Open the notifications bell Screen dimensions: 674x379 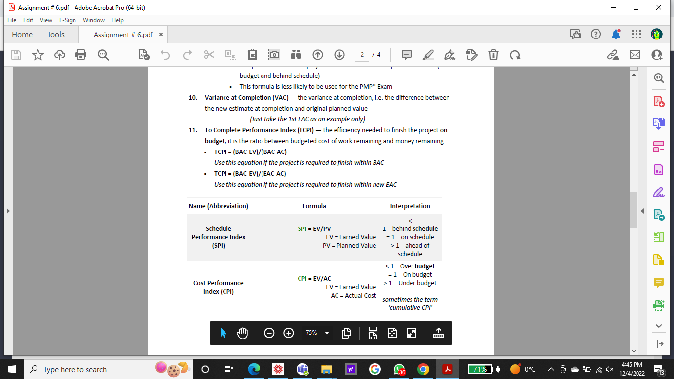pyautogui.click(x=616, y=34)
